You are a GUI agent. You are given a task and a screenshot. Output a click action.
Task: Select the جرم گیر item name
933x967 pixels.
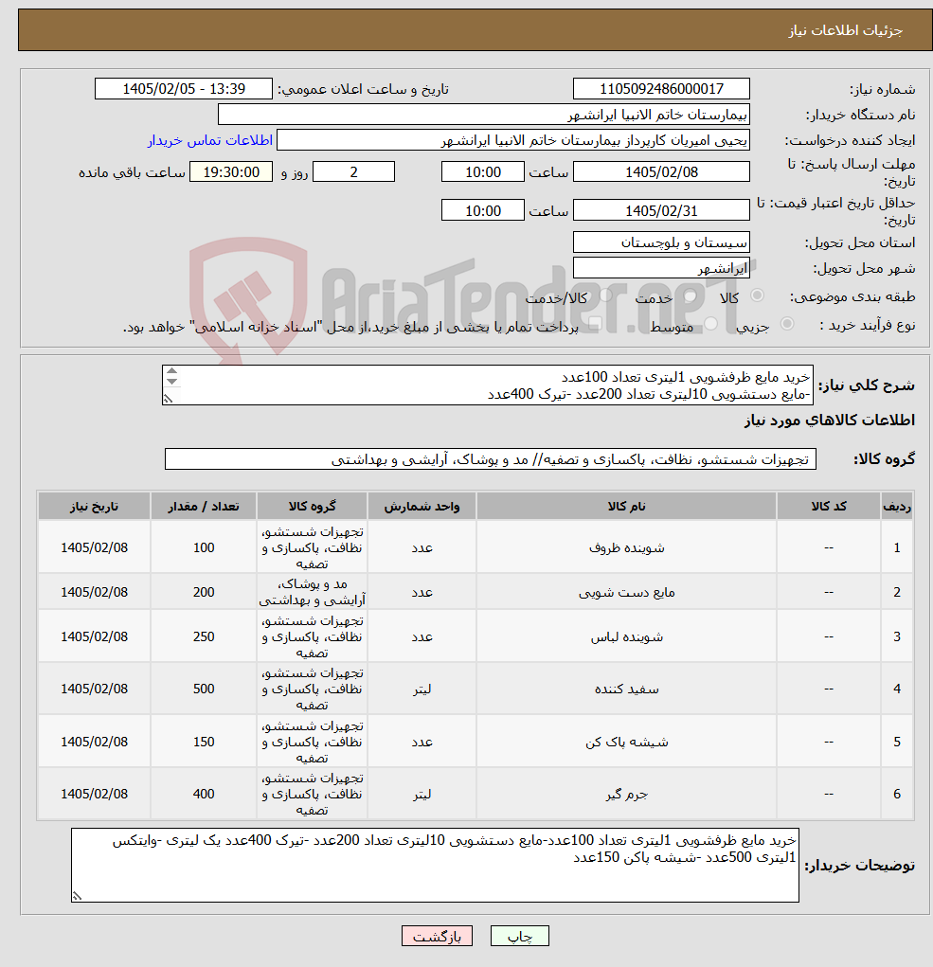click(x=626, y=795)
